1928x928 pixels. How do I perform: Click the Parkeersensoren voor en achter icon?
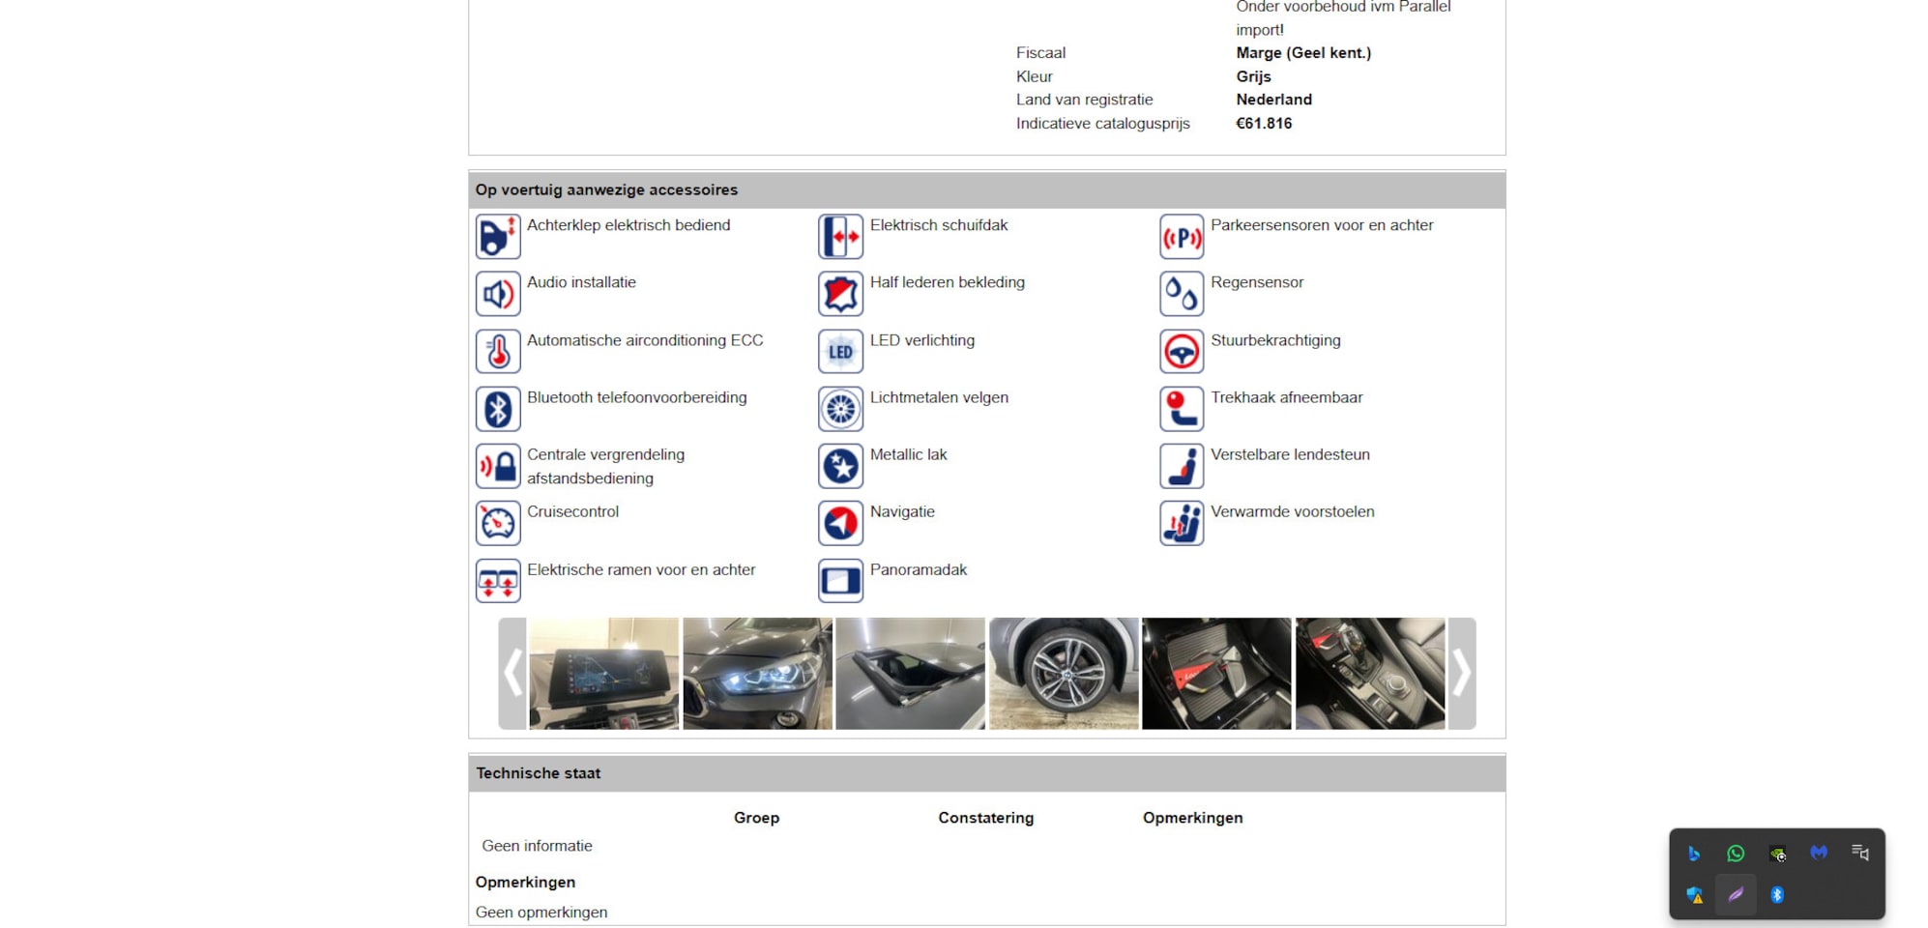[1182, 237]
